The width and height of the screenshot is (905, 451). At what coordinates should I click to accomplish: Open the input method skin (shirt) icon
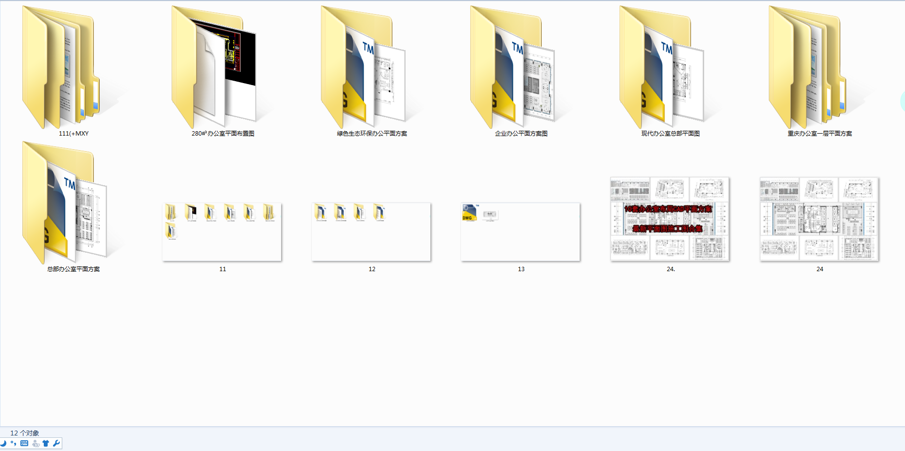tap(46, 443)
